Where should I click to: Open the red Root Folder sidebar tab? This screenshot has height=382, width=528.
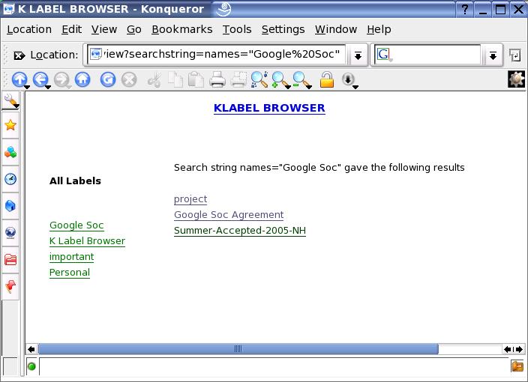click(x=10, y=259)
